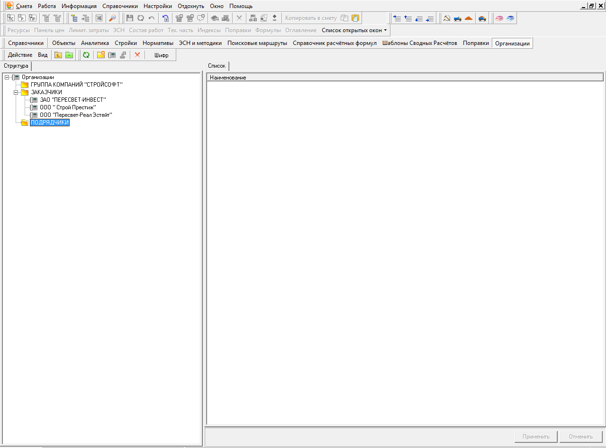This screenshot has width=606, height=448.
Task: Collapse the ЗАКАЗЧИКИ folder node
Action: click(16, 92)
